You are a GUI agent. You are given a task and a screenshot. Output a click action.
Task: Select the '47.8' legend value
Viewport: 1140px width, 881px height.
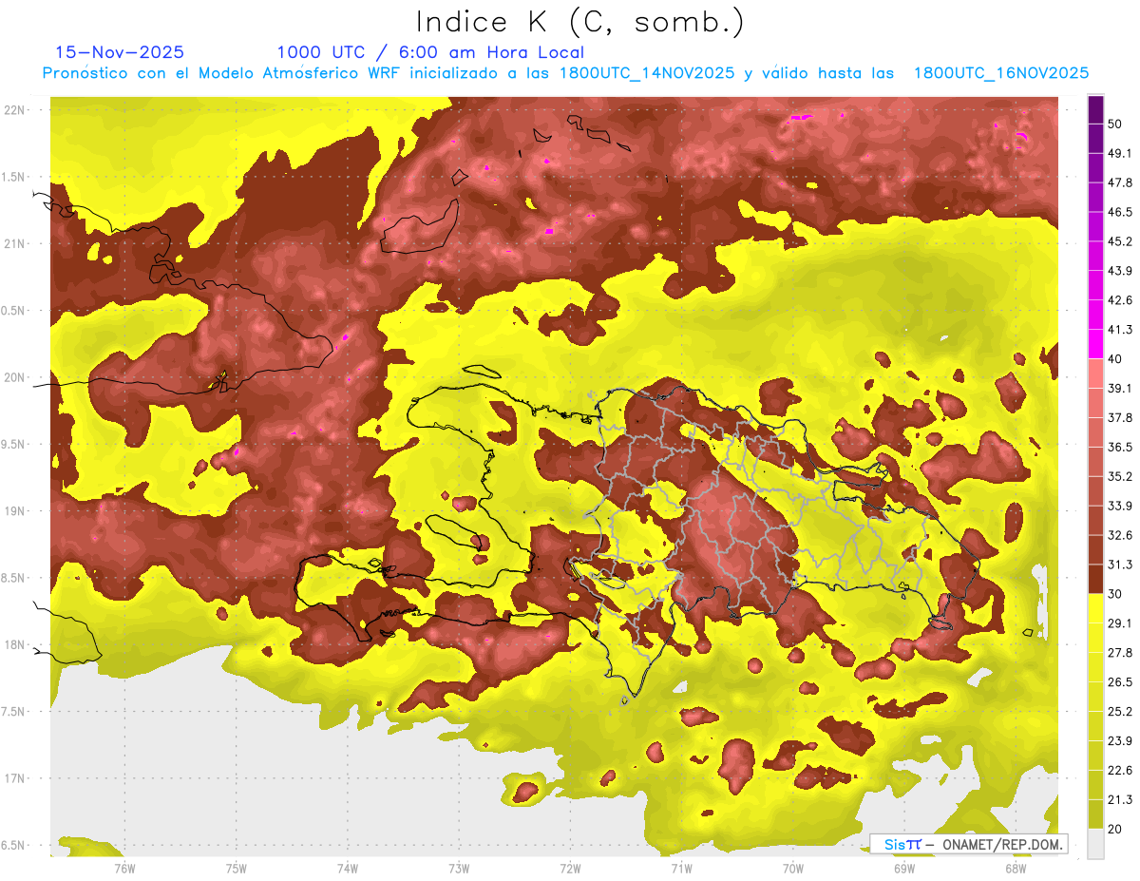point(1120,182)
